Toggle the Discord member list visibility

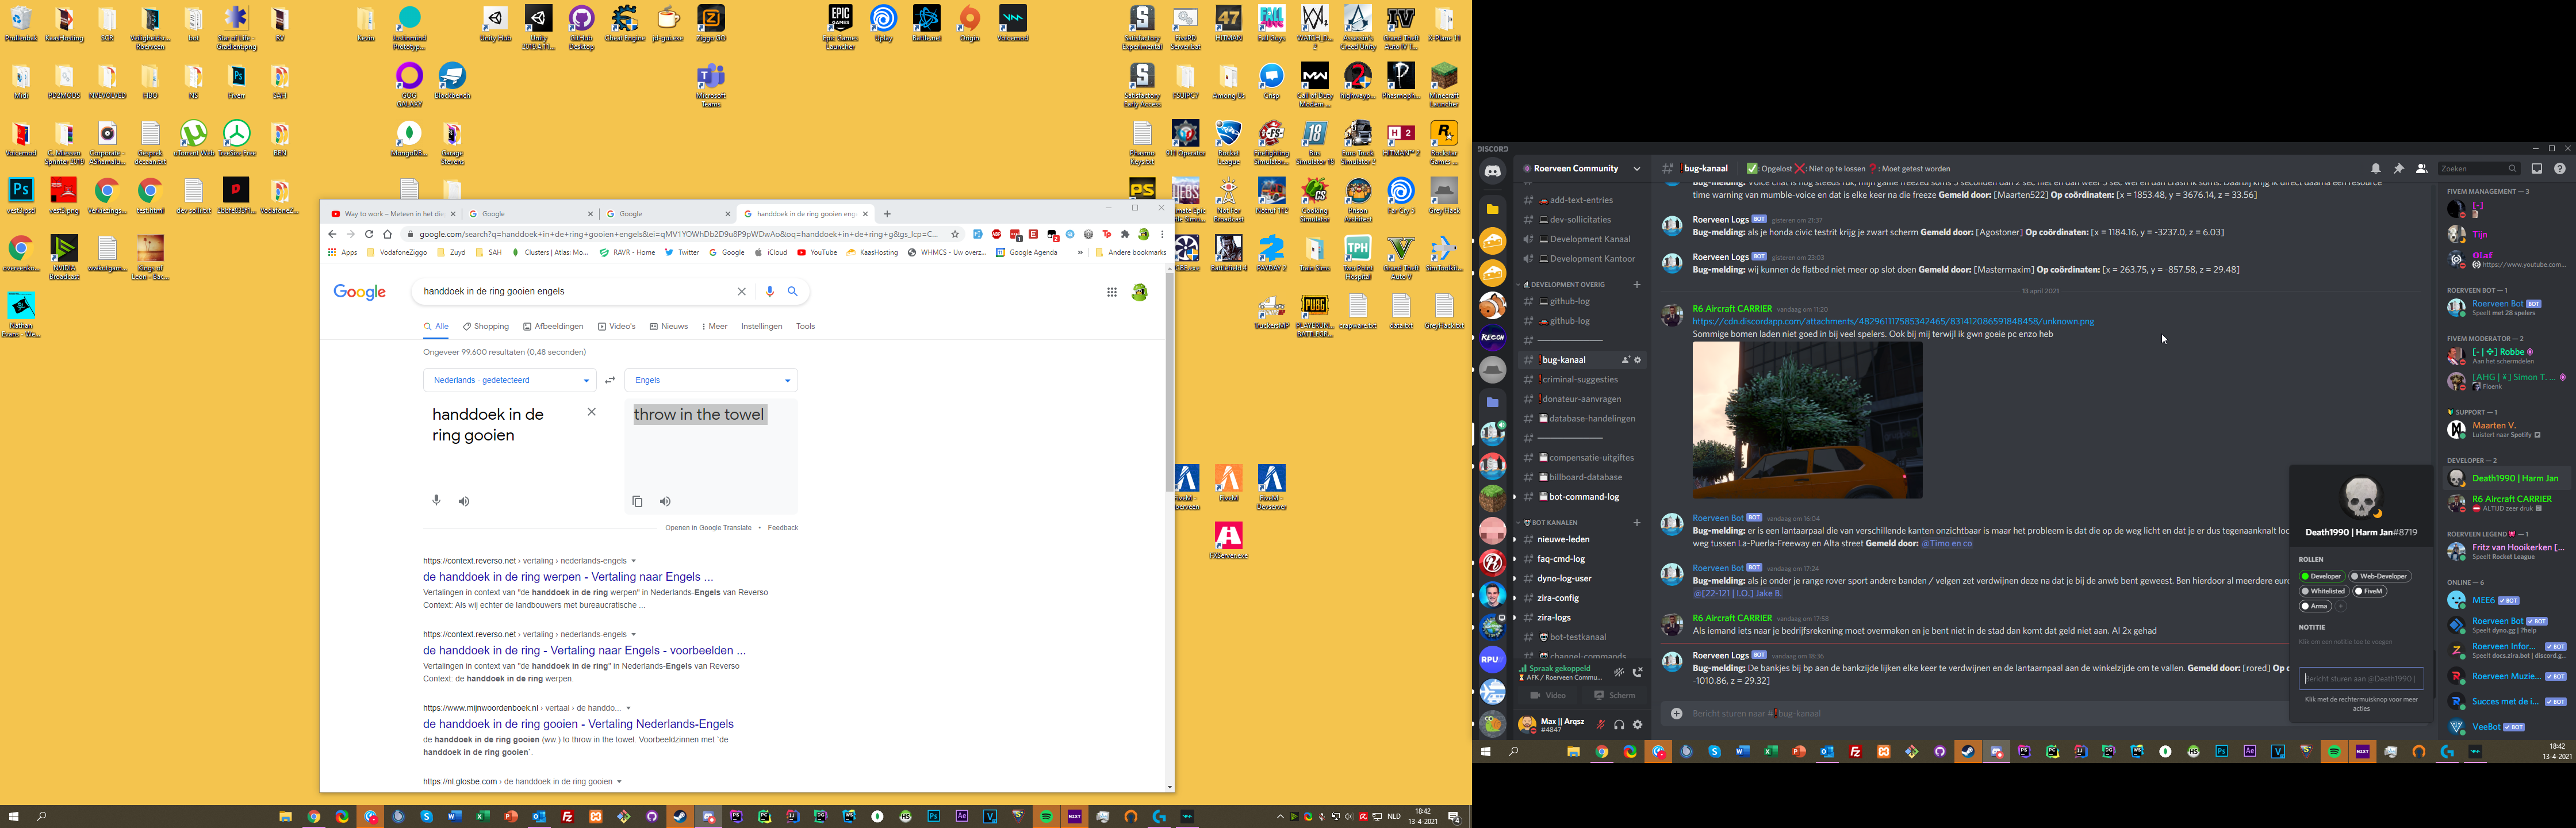coord(2421,169)
